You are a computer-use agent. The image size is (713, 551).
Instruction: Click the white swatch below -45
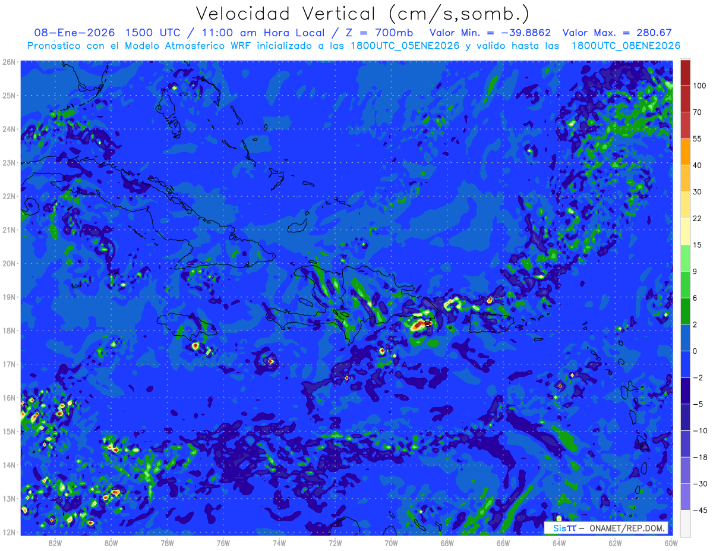click(x=685, y=523)
